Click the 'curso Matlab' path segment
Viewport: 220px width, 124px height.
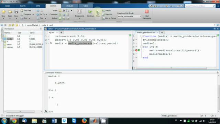[33, 25]
